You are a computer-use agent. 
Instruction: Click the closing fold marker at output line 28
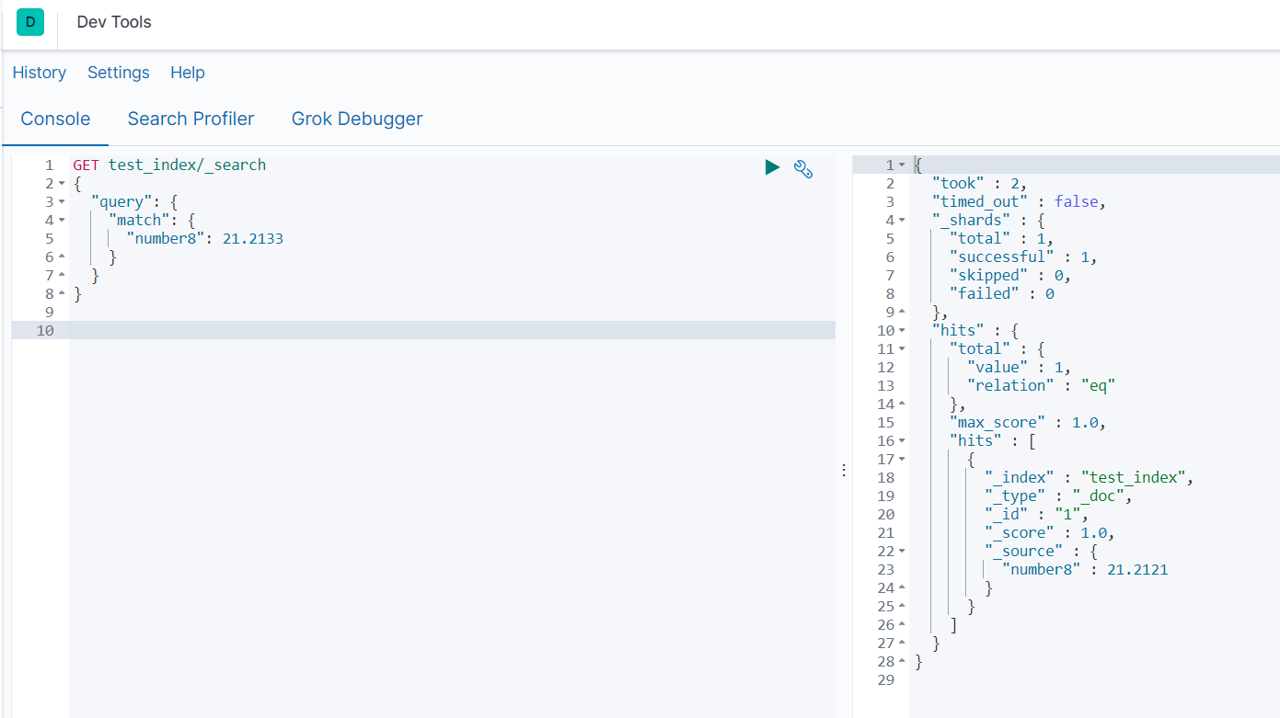pyautogui.click(x=902, y=662)
